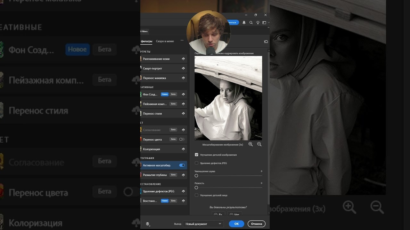The image size is (410, 230).
Task: Open the three-dots more options menu
Action: pyautogui.click(x=182, y=41)
